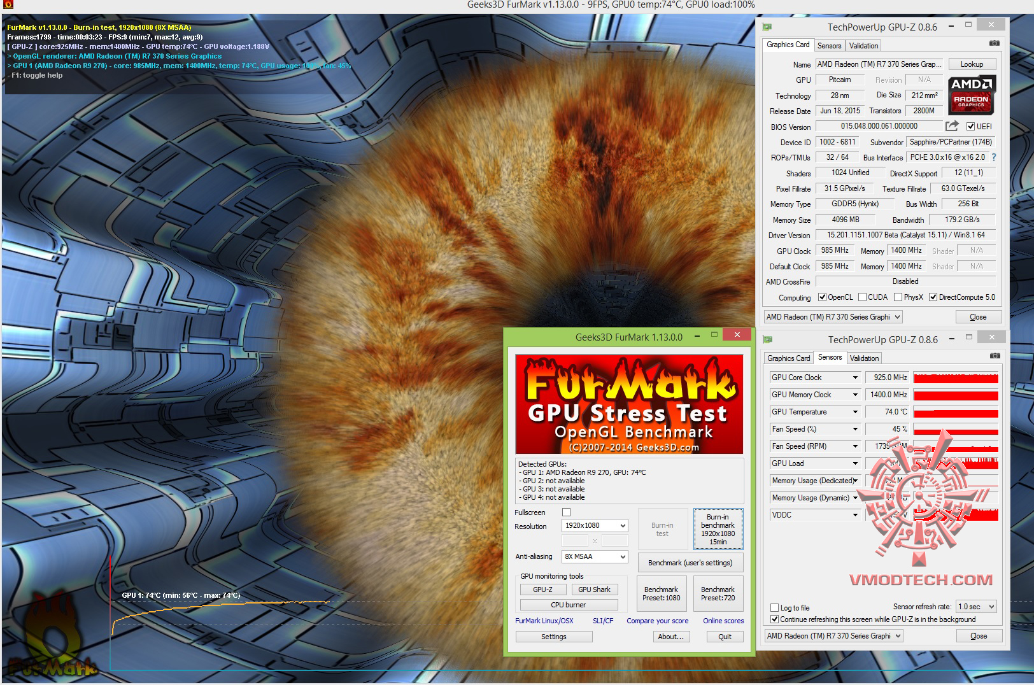The width and height of the screenshot is (1034, 685).
Task: Close the FurMark 1.13.0.0 settings dialog
Action: 737,335
